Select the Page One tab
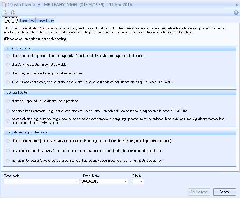 (x=10, y=20)
